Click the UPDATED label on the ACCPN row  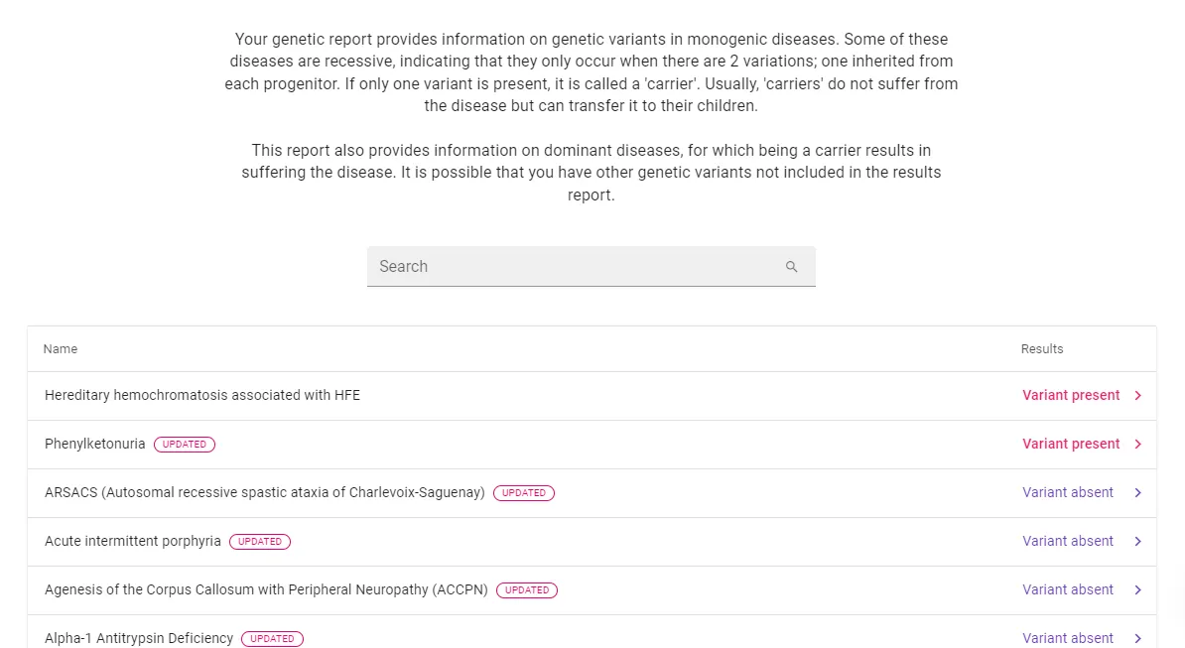527,589
